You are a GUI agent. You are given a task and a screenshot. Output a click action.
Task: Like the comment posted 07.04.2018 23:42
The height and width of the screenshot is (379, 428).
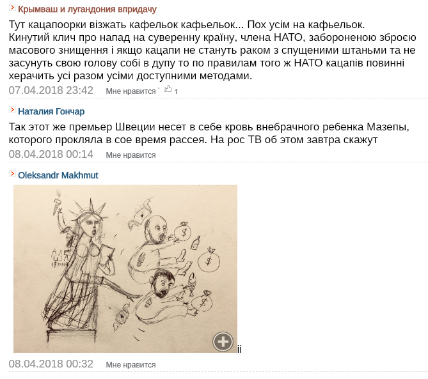click(131, 91)
